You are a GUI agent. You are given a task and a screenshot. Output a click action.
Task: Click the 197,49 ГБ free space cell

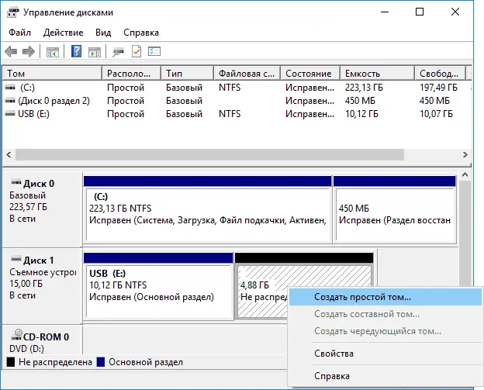[x=439, y=88]
